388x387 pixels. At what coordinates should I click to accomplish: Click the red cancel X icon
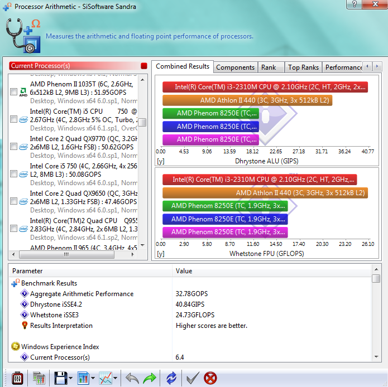pos(210,378)
